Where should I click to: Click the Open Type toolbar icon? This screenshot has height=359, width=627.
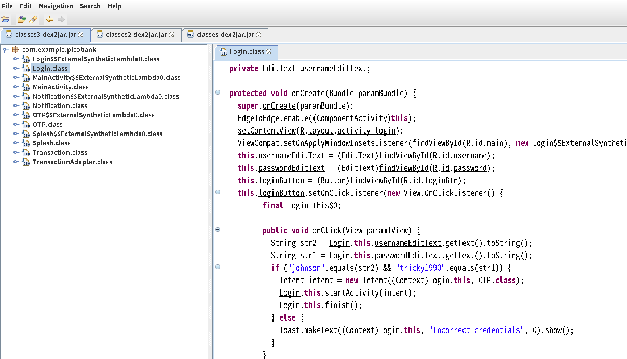tap(21, 19)
